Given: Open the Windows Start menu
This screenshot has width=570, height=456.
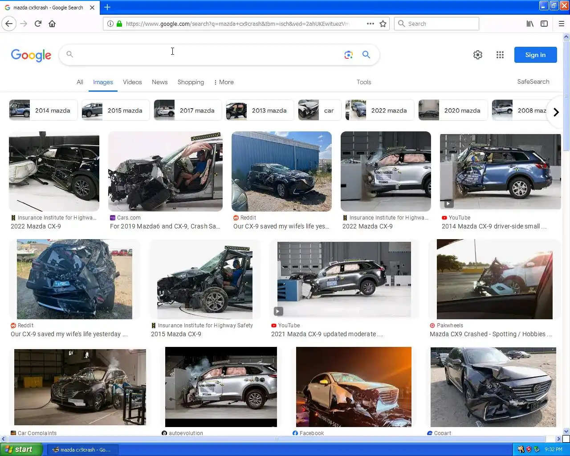Looking at the screenshot, I should pyautogui.click(x=21, y=449).
